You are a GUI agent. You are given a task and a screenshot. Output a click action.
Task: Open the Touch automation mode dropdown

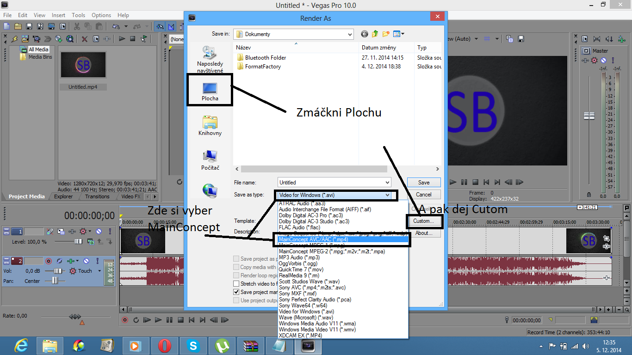click(x=99, y=271)
